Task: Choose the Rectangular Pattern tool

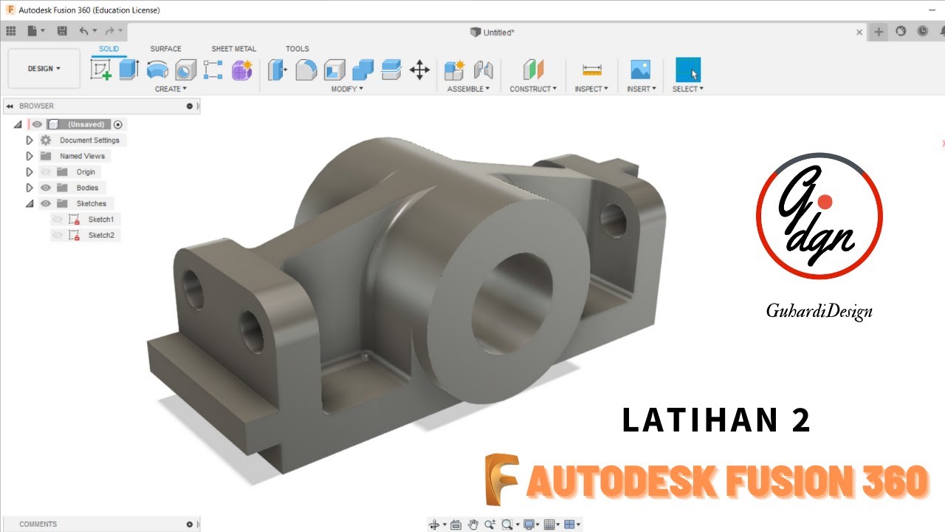Action: [x=213, y=70]
